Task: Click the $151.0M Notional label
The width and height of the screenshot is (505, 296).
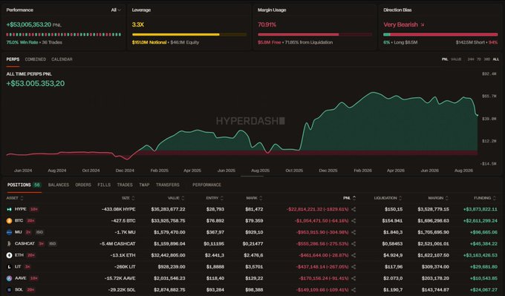Action: click(x=149, y=42)
